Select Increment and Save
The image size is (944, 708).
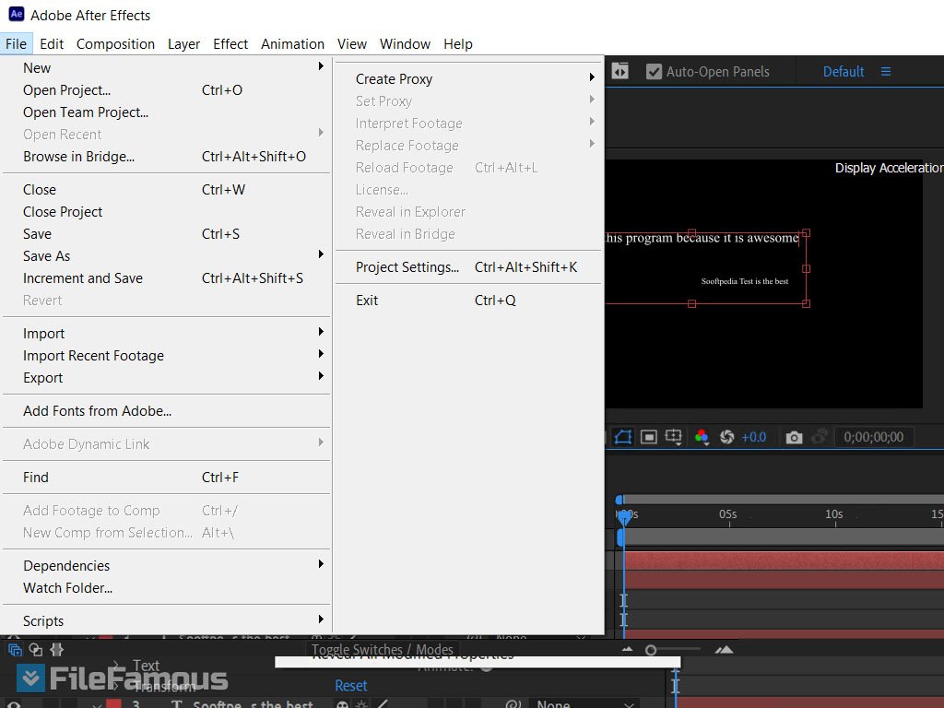167,278
